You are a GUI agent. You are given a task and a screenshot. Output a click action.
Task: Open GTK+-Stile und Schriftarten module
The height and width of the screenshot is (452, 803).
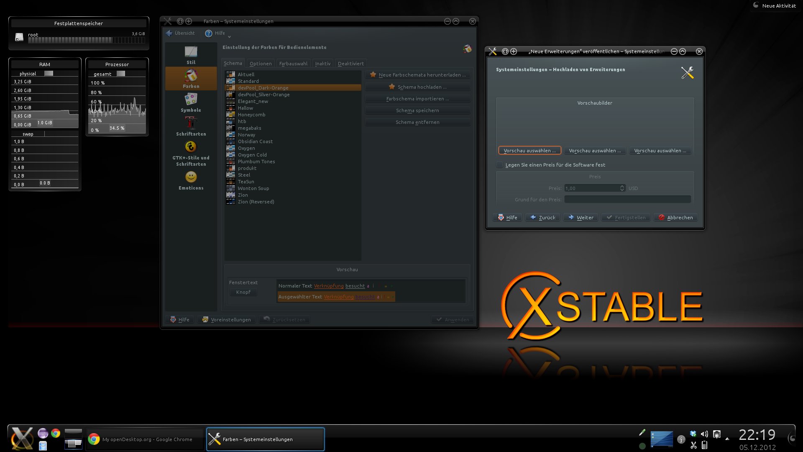pyautogui.click(x=191, y=154)
